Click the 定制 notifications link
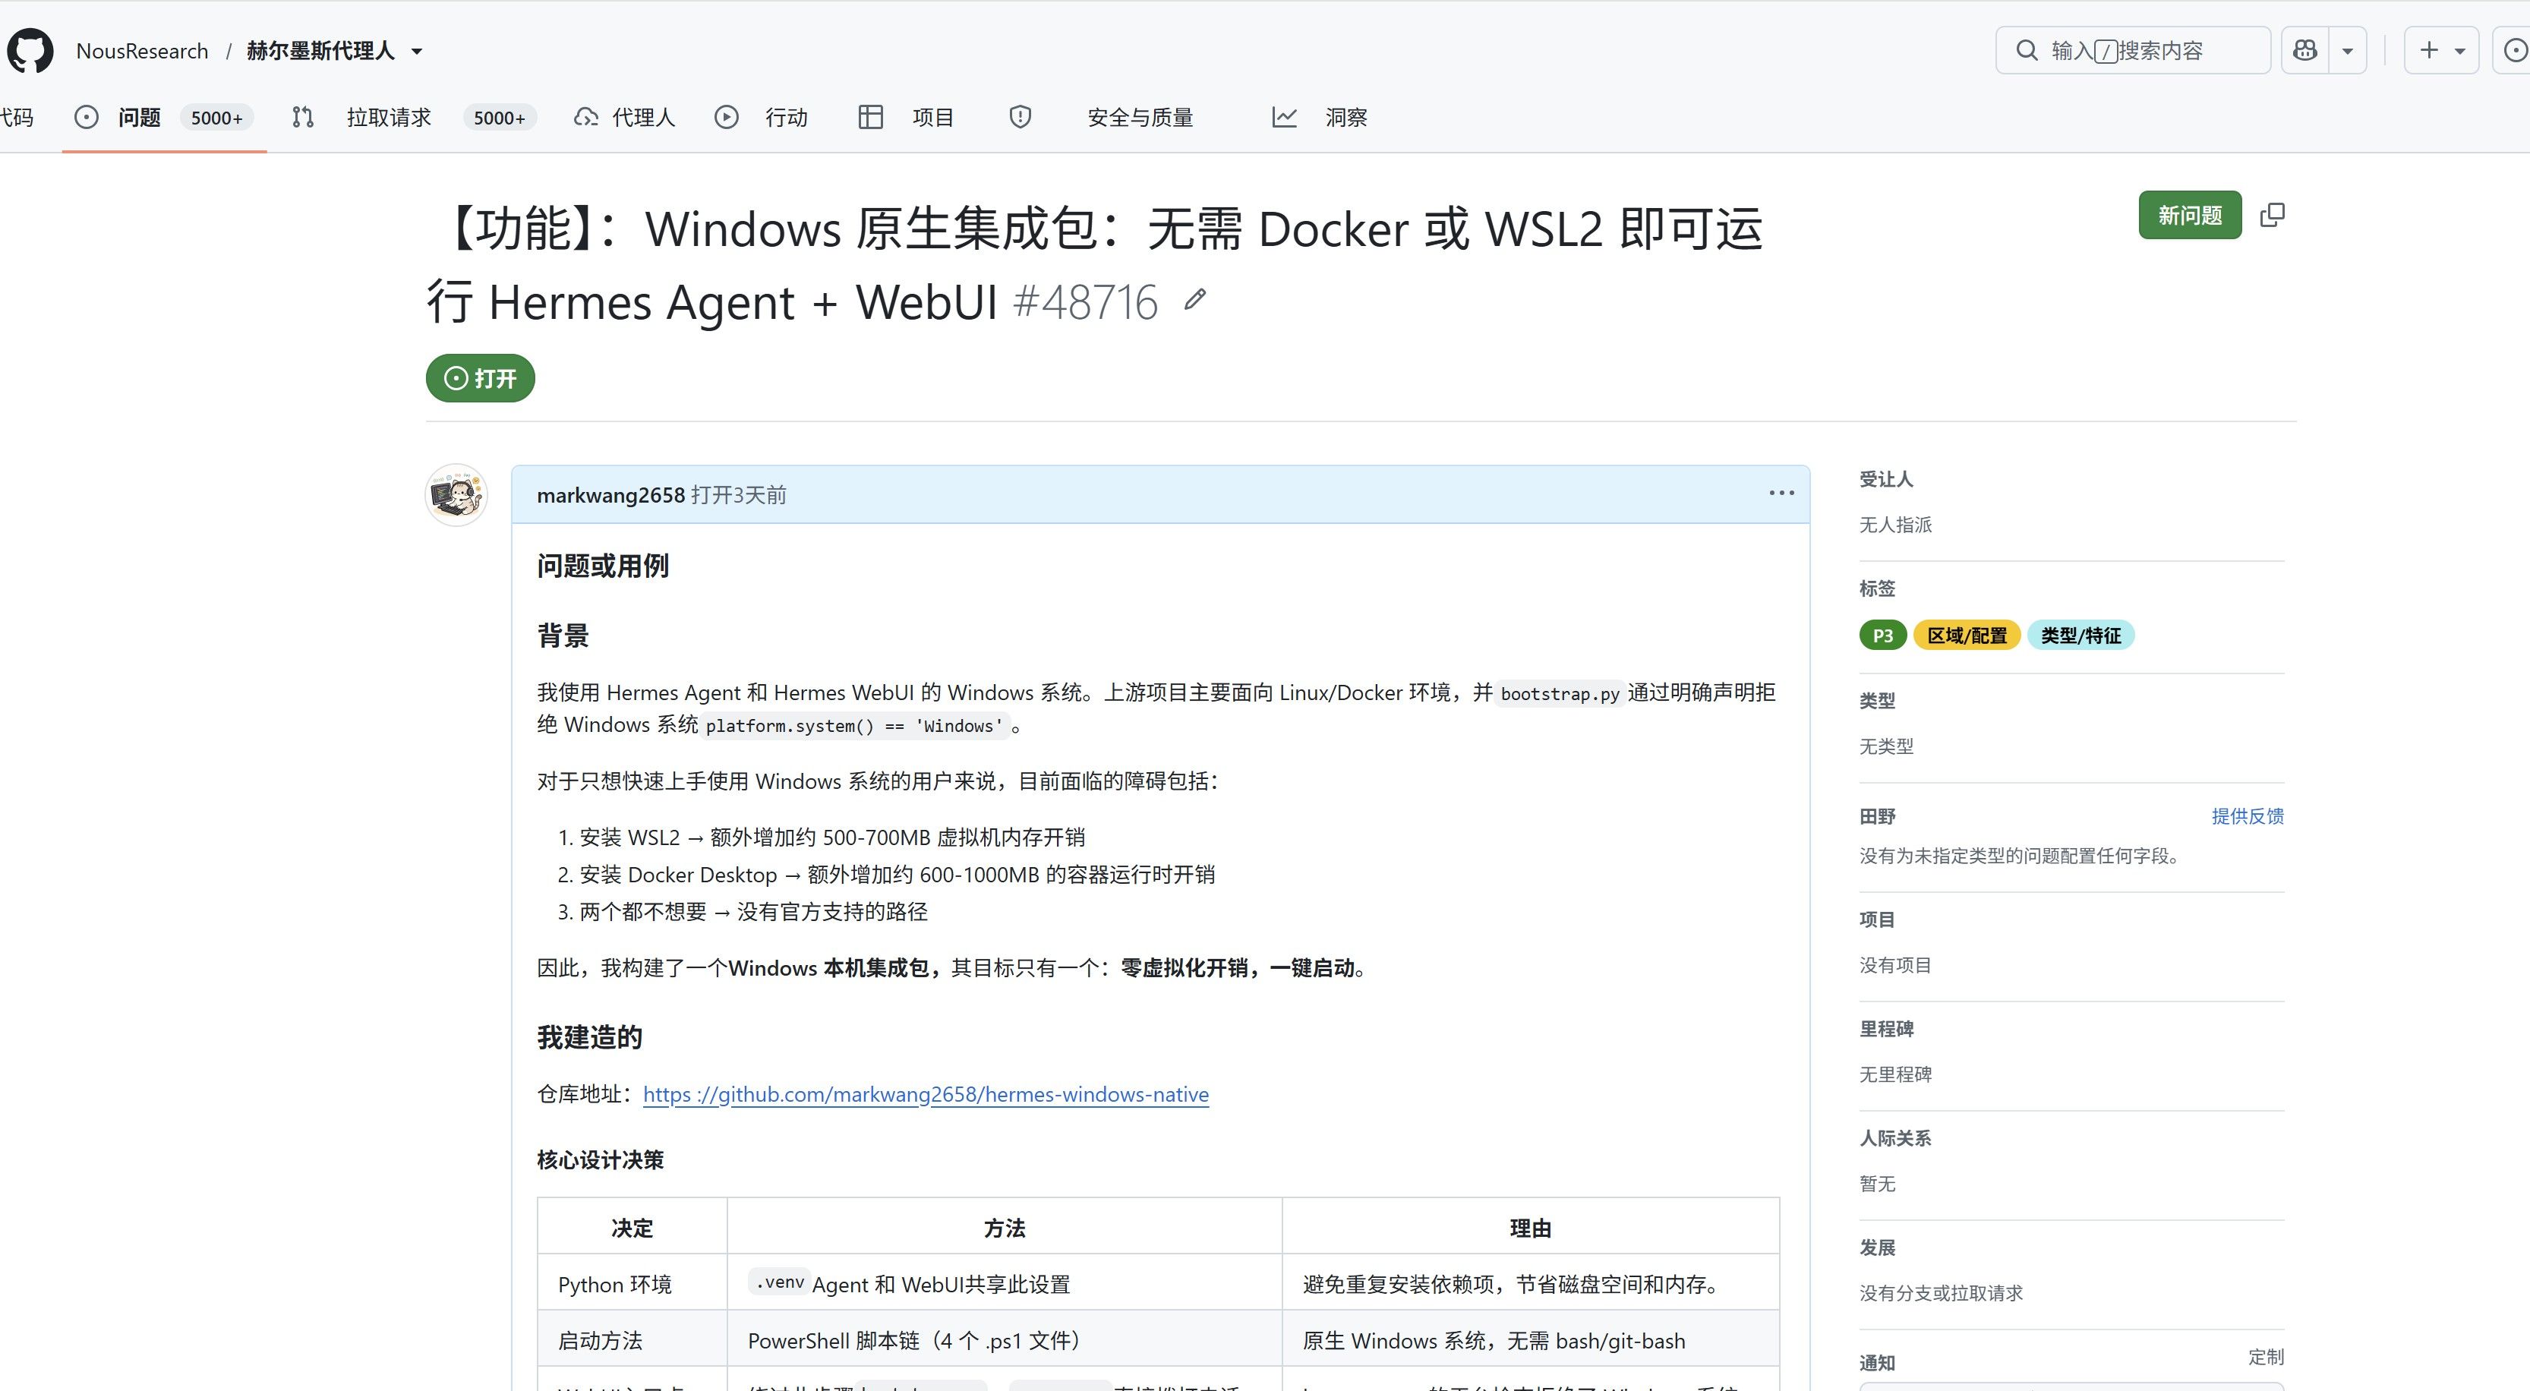 pyautogui.click(x=2266, y=1357)
